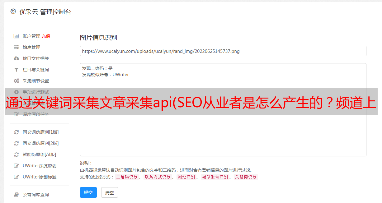This screenshot has width=382, height=203.
Task: Click the 关键词识别 filter tag
Action: pyautogui.click(x=246, y=177)
